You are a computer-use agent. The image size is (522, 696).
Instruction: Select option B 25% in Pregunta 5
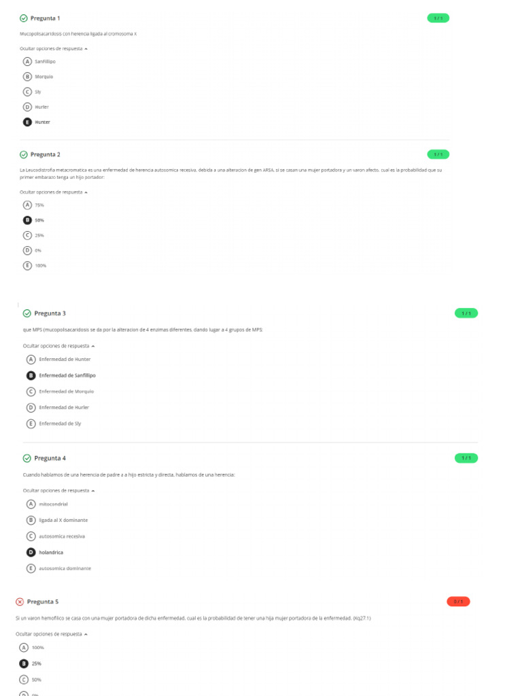point(25,663)
